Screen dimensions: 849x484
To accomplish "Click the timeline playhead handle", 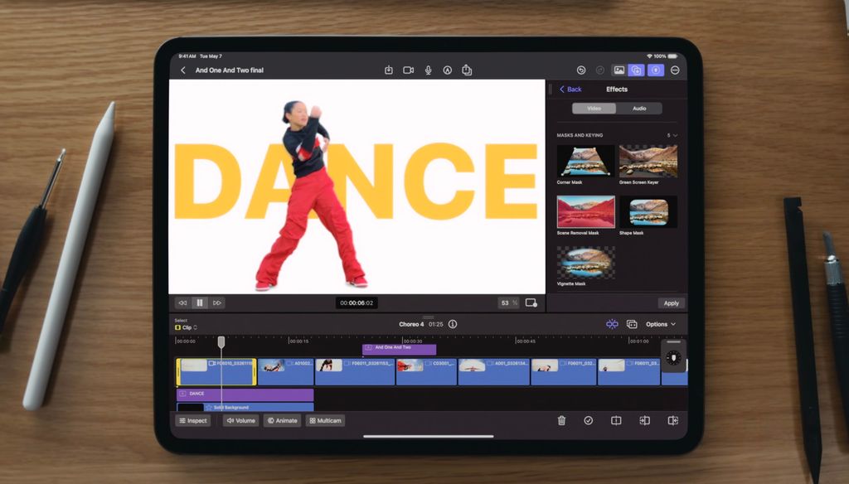I will [221, 341].
